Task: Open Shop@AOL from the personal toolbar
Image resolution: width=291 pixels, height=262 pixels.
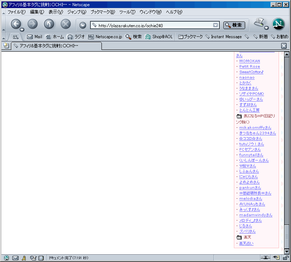Action: tap(159, 37)
